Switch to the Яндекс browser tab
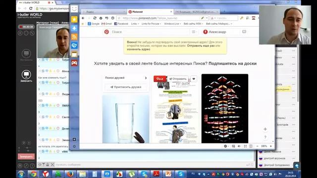Screen dimensions: 317x178 tap(104, 12)
